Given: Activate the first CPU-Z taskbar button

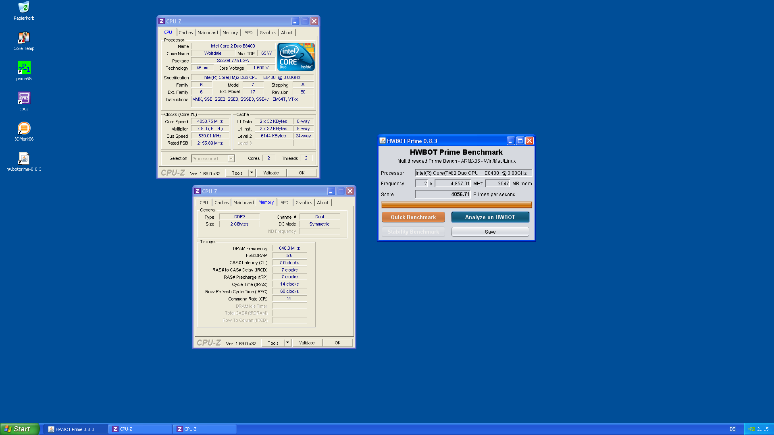Looking at the screenshot, I should pyautogui.click(x=140, y=429).
